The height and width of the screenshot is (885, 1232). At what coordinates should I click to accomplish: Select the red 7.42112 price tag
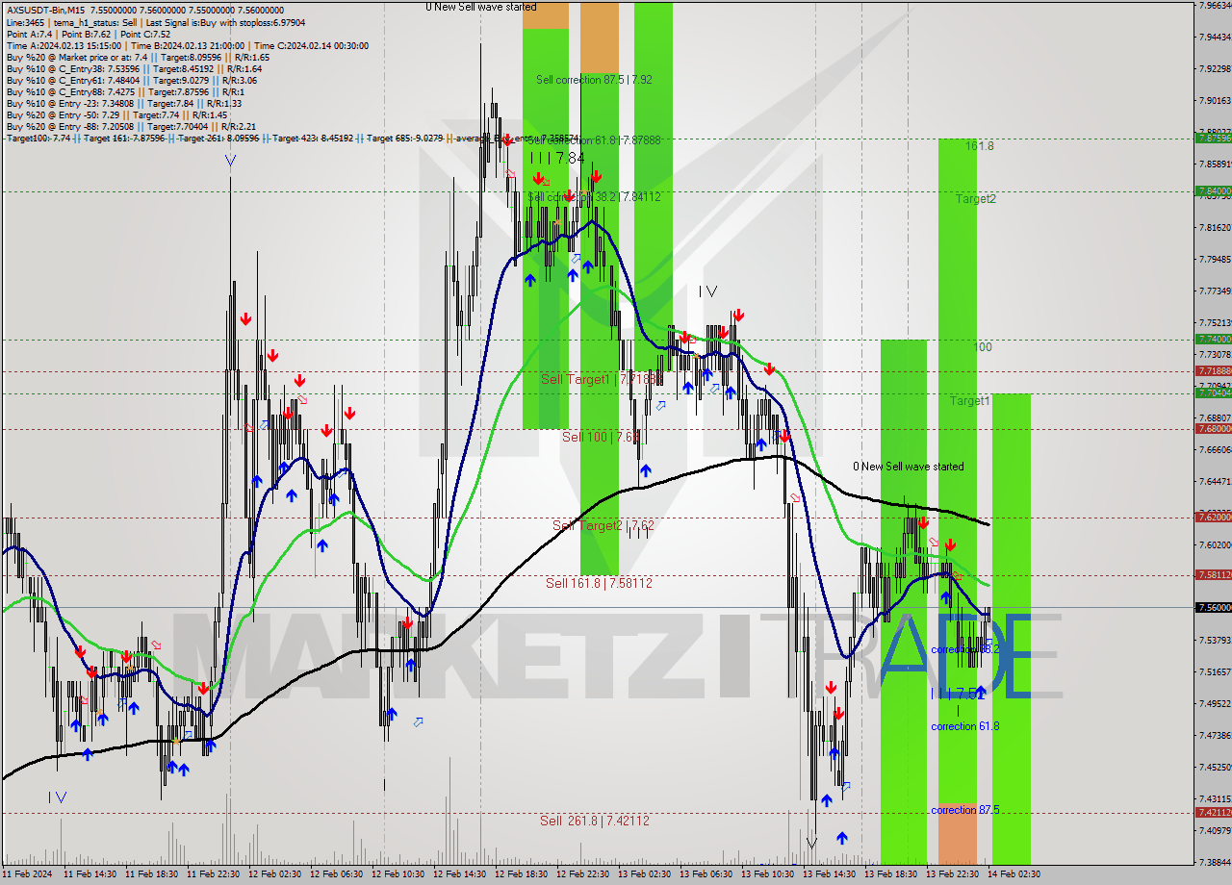1213,813
